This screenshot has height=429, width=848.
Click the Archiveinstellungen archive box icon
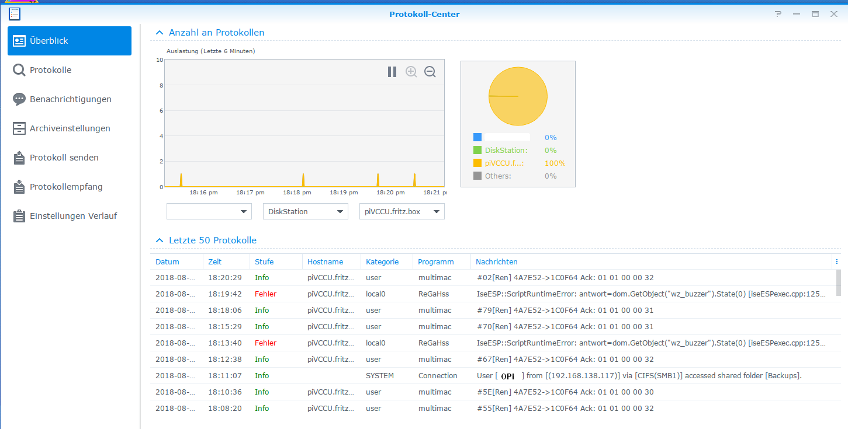tap(19, 128)
